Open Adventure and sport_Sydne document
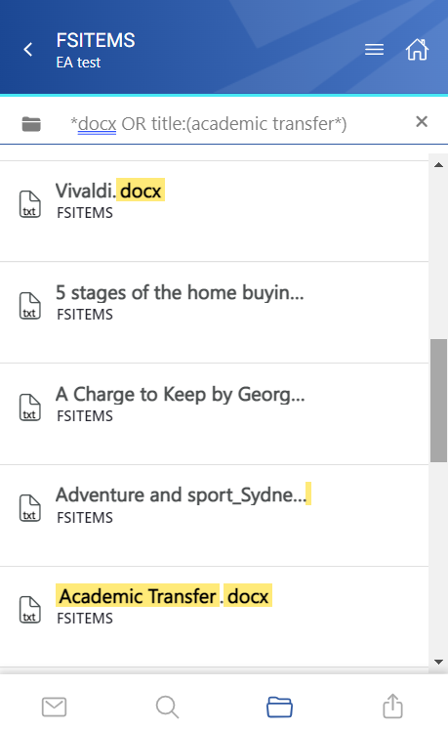Screen dimensions: 448x730 214,515
